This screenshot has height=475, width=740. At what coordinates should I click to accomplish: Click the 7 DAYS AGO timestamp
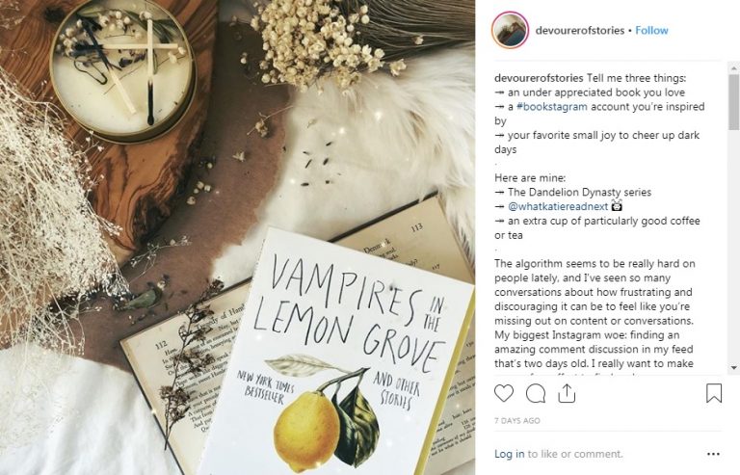(516, 421)
